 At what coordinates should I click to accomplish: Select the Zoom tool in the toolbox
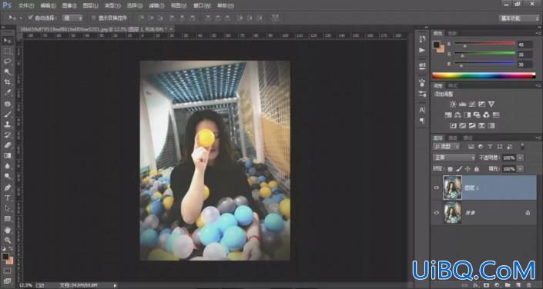click(7, 241)
